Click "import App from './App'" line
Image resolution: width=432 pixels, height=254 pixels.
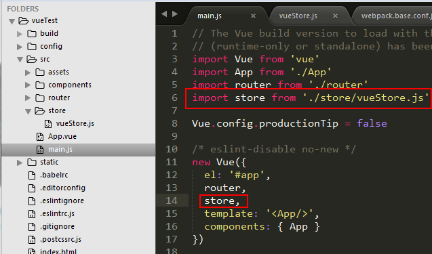[x=262, y=72]
